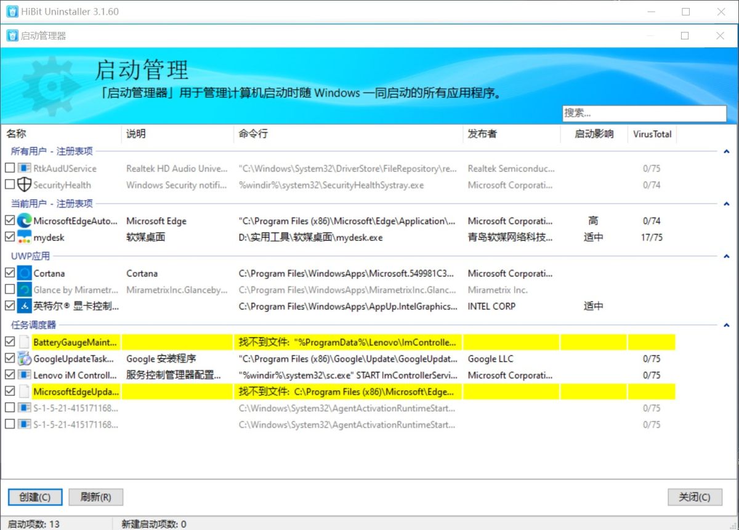
Task: Select the mydesk.exe command line cell
Action: [x=310, y=238]
